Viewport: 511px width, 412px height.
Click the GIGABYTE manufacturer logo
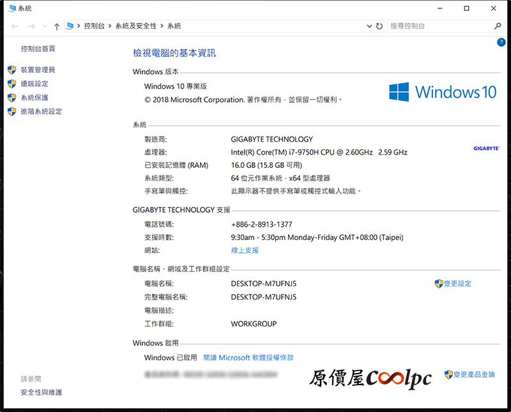(x=487, y=148)
